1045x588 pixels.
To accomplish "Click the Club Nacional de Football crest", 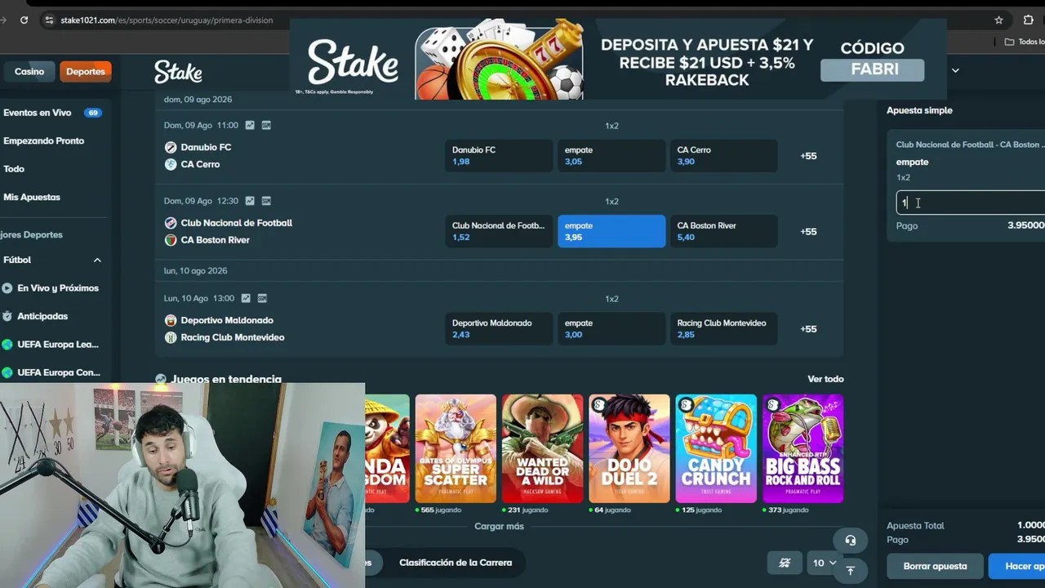I will tap(171, 223).
